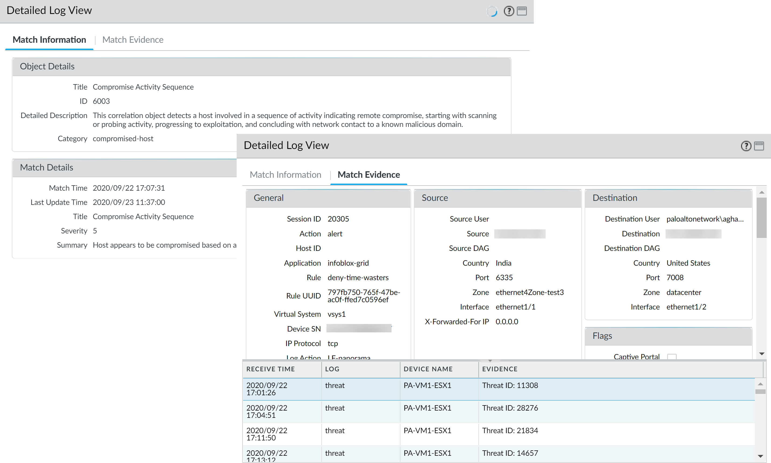Click help icon in front Detailed Log View
This screenshot has height=463, width=771.
746,146
